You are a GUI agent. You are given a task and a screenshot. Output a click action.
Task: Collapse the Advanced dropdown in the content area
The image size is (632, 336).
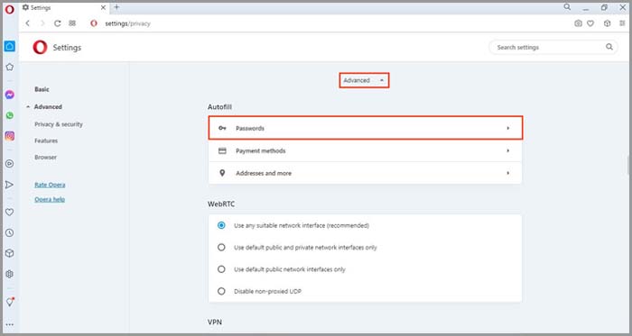[x=364, y=80]
